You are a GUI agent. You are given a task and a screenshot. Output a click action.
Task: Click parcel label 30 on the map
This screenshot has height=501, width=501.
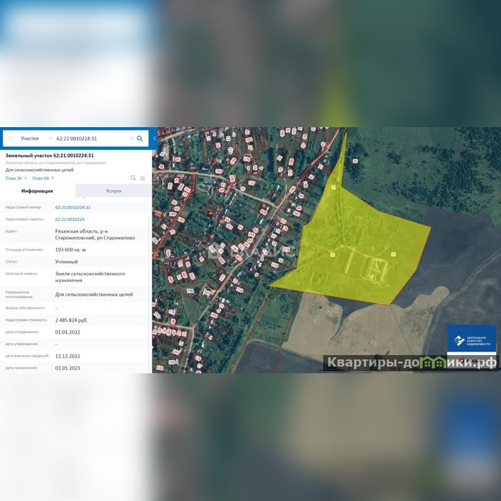(x=355, y=161)
